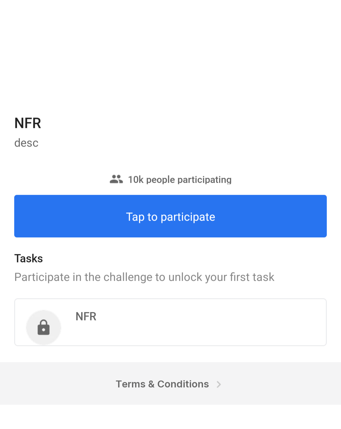Screen dimensions: 341x429
Task: Click the 'desc' description text
Action: pyautogui.click(x=27, y=143)
